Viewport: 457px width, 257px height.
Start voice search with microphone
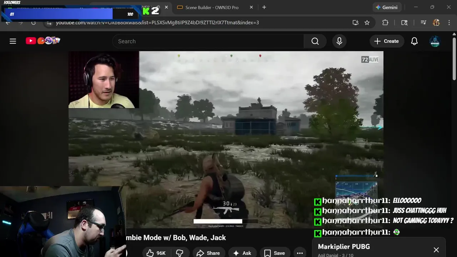(339, 41)
